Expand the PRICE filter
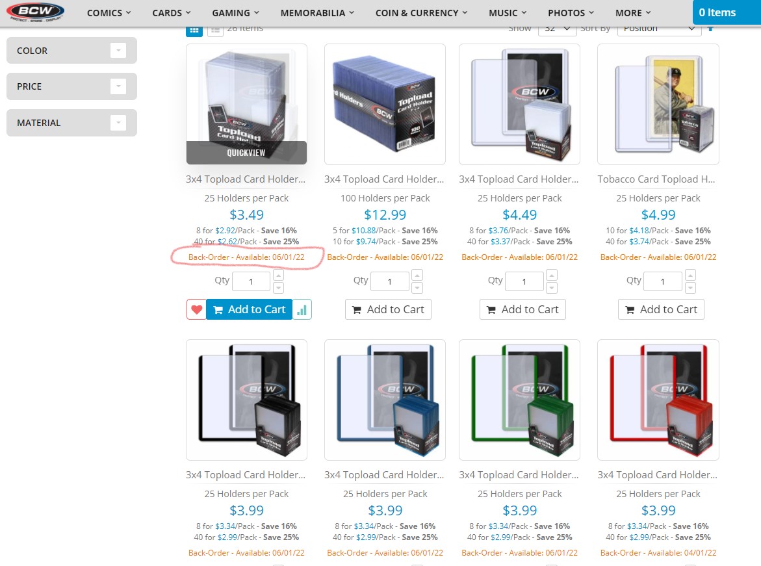Viewport: 761px width, 566px height. click(x=72, y=86)
